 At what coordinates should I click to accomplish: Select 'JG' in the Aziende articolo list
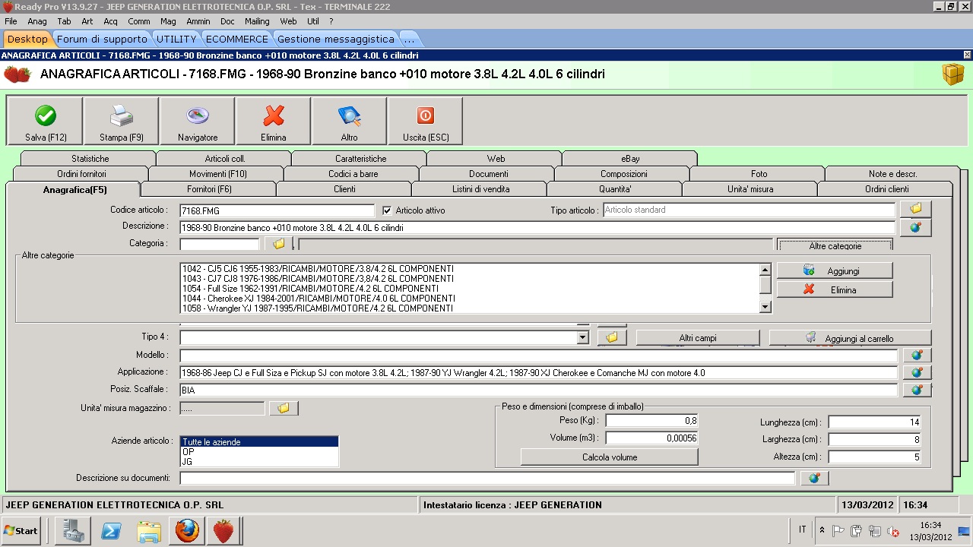(x=259, y=461)
